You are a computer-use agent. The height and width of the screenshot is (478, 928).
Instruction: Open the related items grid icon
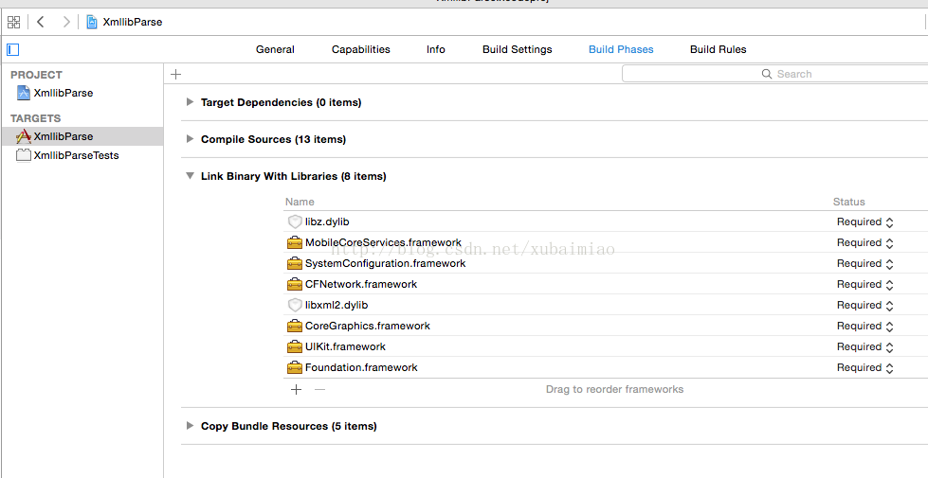pos(13,22)
